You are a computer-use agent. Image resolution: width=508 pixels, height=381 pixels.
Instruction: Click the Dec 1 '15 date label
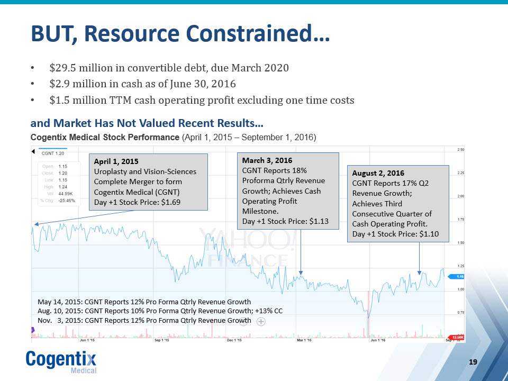point(234,340)
